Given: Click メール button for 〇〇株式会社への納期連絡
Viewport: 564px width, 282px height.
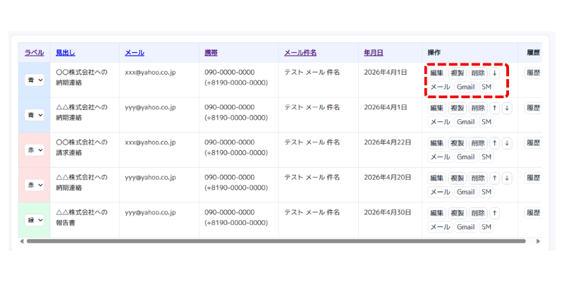Looking at the screenshot, I should (x=440, y=87).
